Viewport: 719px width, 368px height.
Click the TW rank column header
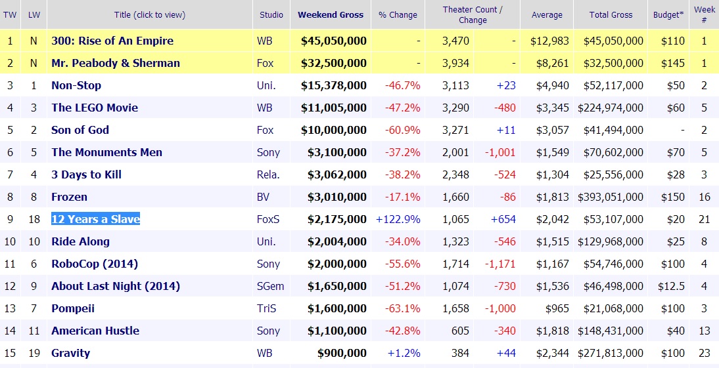[9, 14]
